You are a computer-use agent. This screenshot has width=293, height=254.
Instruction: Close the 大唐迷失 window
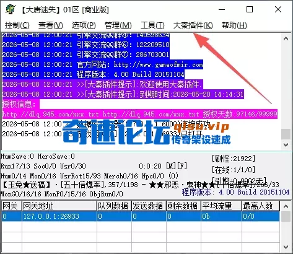278,9
